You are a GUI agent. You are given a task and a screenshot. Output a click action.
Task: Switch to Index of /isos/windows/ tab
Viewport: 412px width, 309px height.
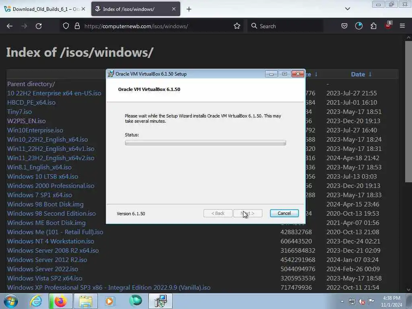coord(136,9)
